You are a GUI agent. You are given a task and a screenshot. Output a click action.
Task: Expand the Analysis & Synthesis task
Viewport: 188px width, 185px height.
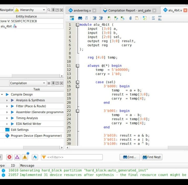click(x=7, y=100)
